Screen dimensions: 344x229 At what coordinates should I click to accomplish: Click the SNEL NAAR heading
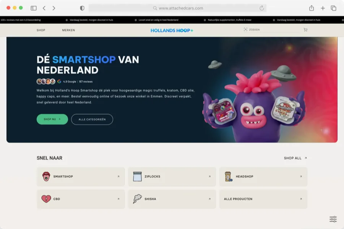(49, 158)
